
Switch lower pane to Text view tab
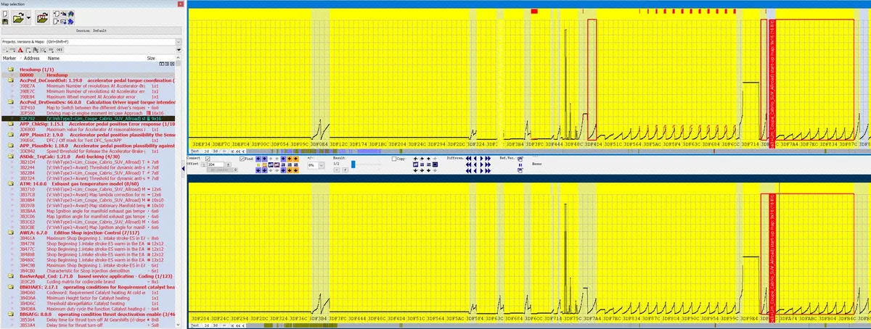click(195, 325)
